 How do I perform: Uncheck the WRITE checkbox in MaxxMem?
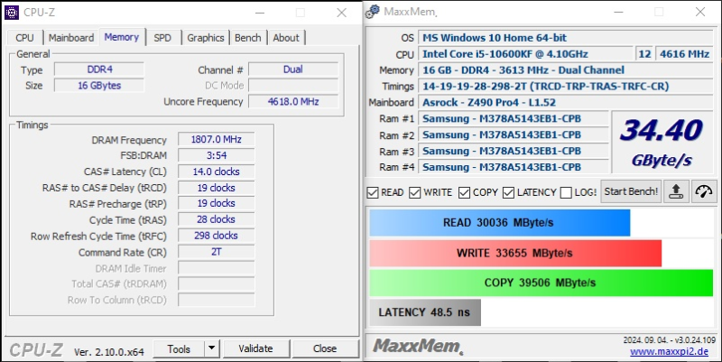(415, 192)
